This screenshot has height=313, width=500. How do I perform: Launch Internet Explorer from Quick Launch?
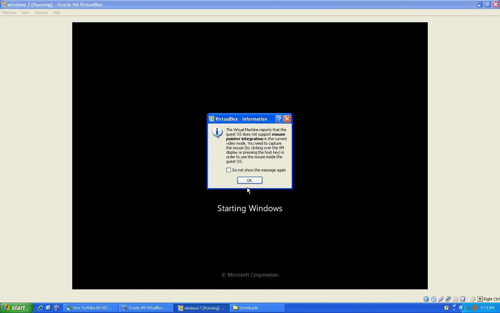click(41, 308)
